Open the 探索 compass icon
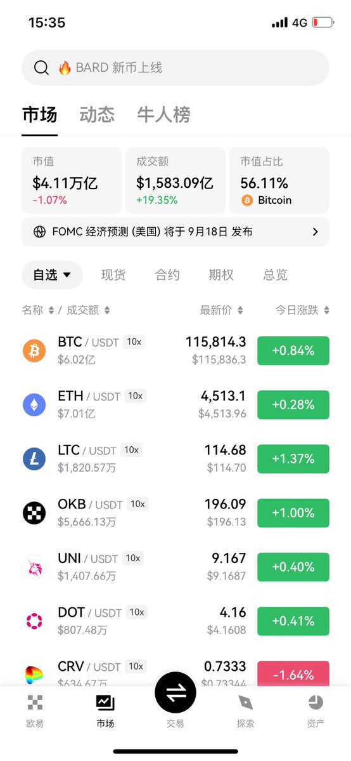The height and width of the screenshot is (761, 351). (245, 702)
